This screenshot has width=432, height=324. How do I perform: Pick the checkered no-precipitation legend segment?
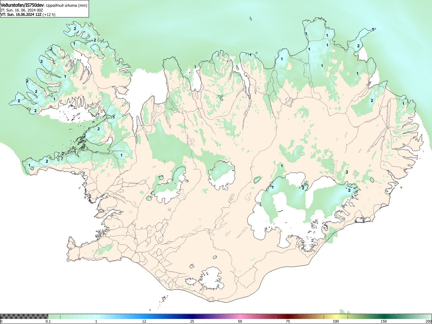[24, 316]
